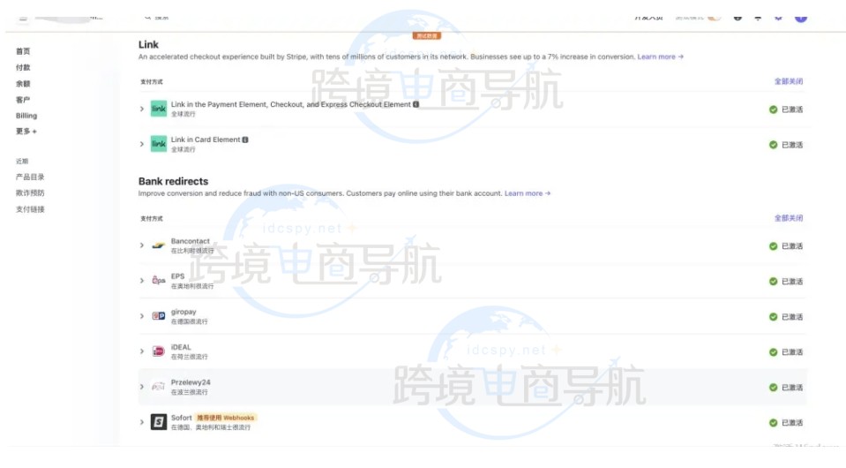This screenshot has width=846, height=468.
Task: Click the Sofort logo icon
Action: coord(159,422)
